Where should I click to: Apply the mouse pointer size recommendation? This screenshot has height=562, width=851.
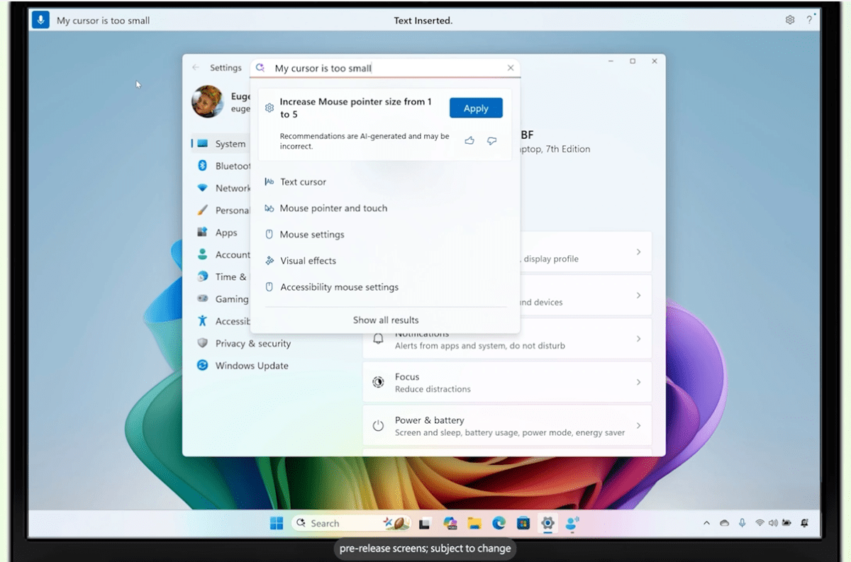(476, 108)
